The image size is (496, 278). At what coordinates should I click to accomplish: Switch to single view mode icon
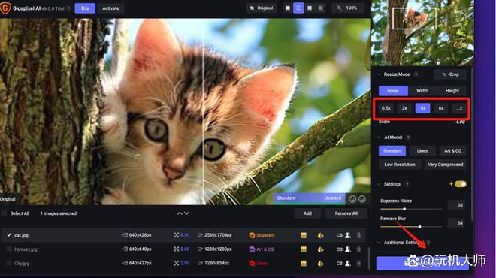pyautogui.click(x=288, y=8)
